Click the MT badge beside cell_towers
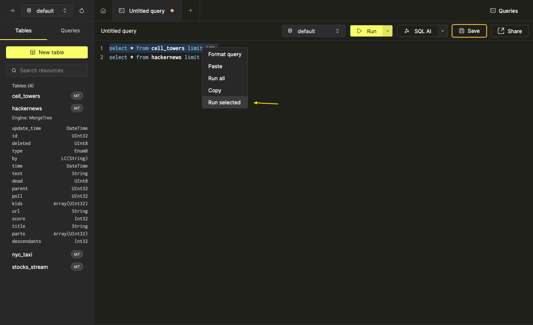The image size is (533, 325). (x=77, y=96)
